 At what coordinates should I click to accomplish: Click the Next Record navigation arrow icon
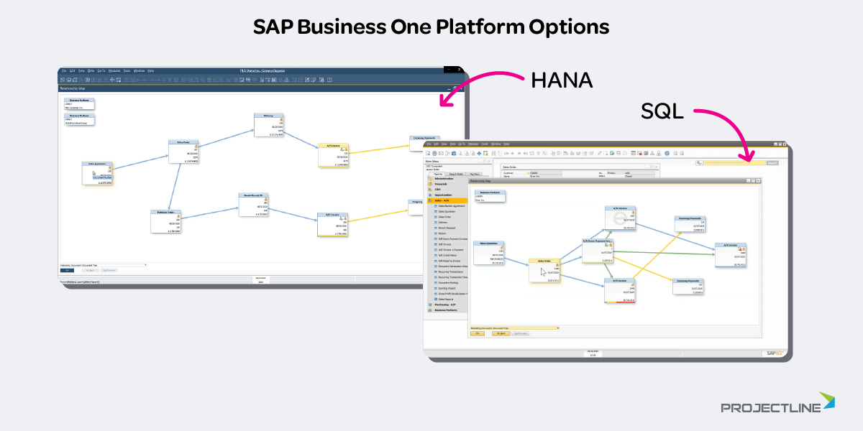519,153
